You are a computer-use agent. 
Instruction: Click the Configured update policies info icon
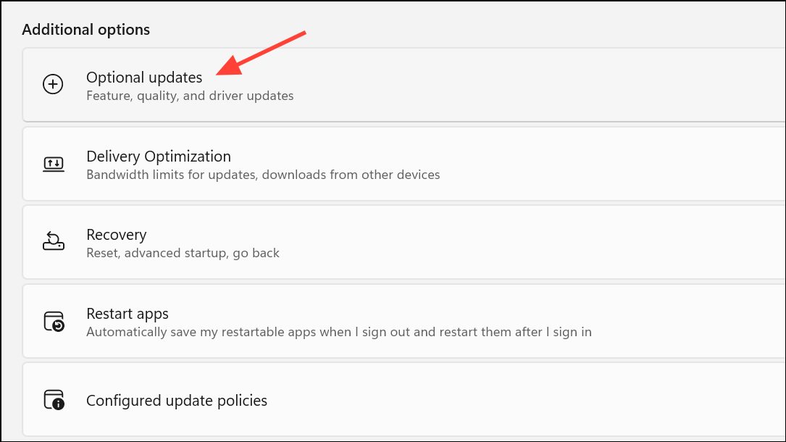[53, 400]
